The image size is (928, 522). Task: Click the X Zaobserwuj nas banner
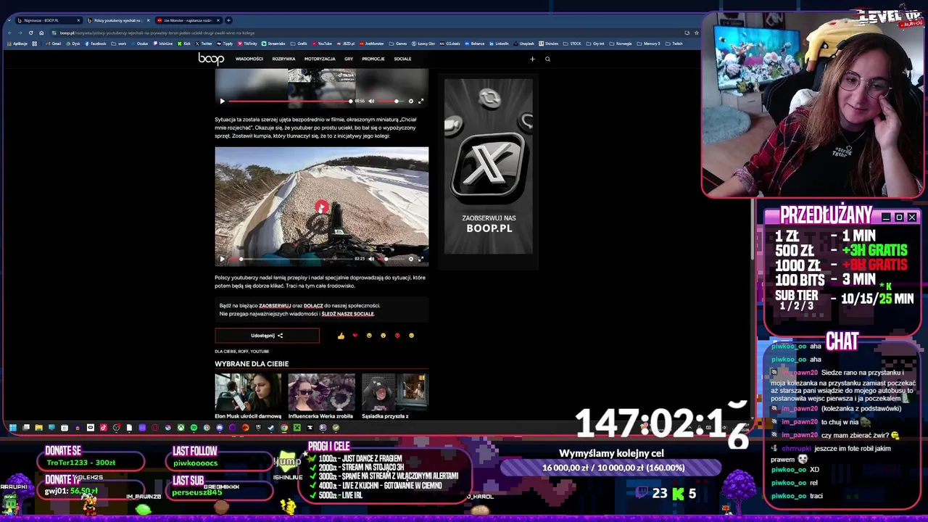click(x=489, y=167)
